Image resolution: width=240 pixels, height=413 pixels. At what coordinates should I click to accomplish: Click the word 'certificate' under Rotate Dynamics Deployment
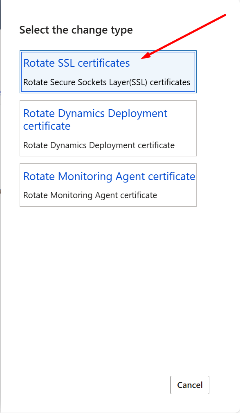(47, 126)
